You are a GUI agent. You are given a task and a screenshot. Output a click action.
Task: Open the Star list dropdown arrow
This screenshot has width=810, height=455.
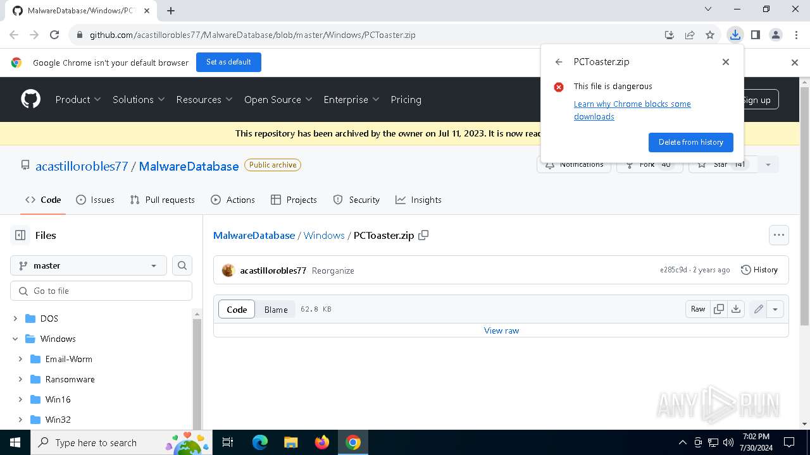768,164
